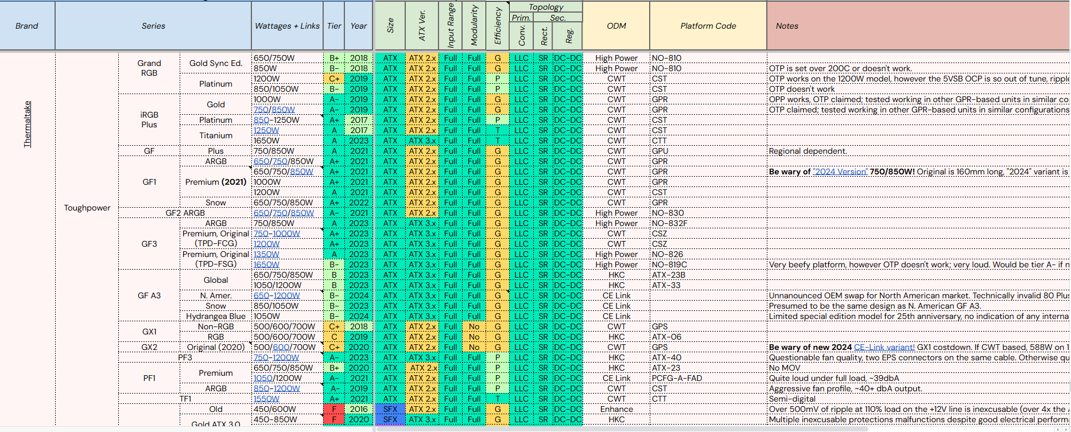Select the rotated Size column header
1071x432 pixels.
390,26
